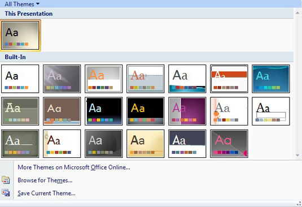Choose Browse for Themes menu entry
302x207 pixels.
tap(45, 180)
